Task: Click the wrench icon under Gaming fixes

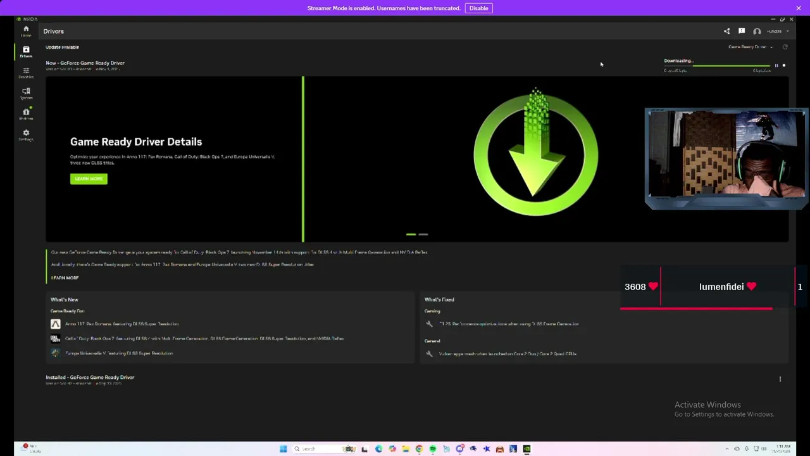Action: 429,324
